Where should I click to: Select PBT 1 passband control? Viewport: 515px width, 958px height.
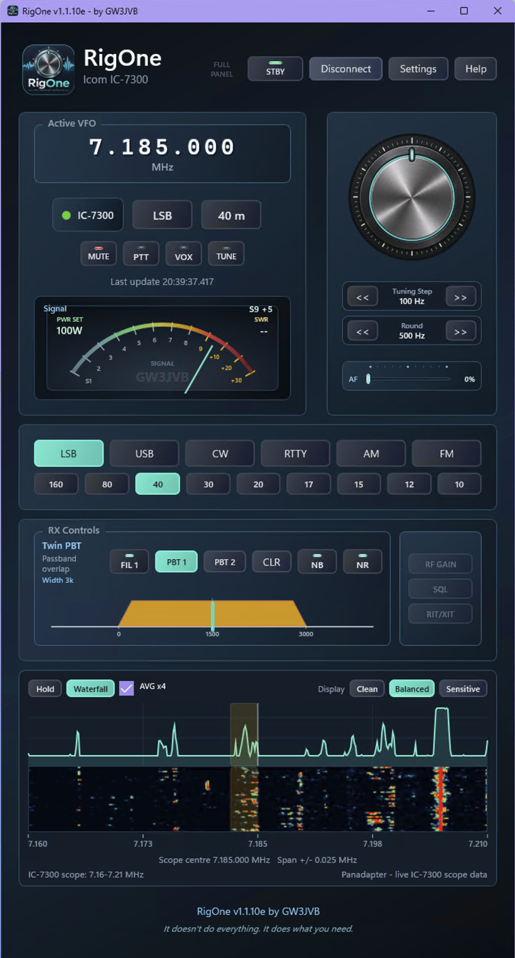click(x=176, y=562)
